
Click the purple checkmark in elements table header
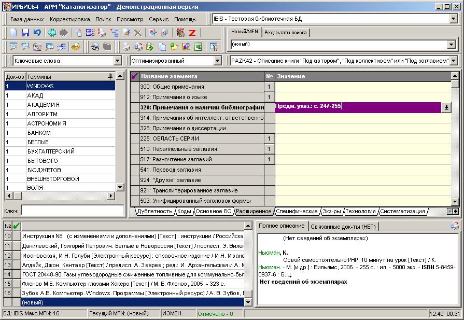pos(135,76)
